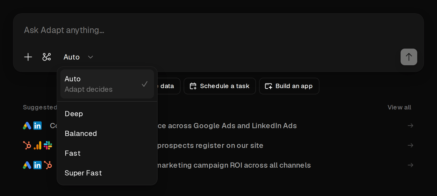Viewport: 437px width, 196px height.
Task: Select the Fast mode option
Action: point(107,153)
